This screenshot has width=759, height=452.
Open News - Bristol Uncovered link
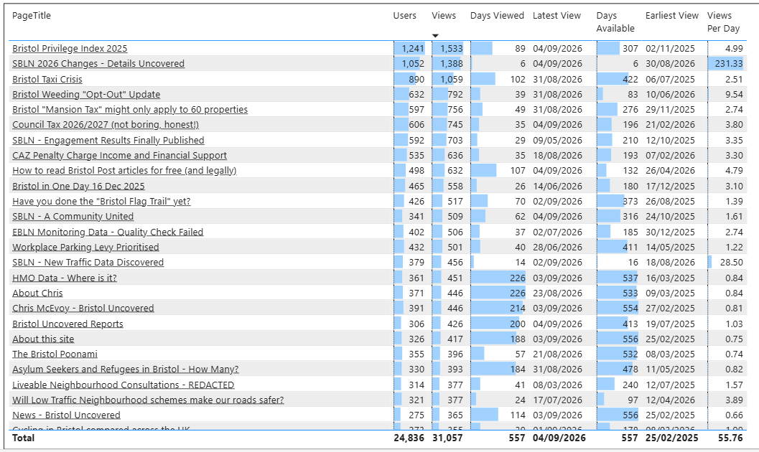point(66,415)
